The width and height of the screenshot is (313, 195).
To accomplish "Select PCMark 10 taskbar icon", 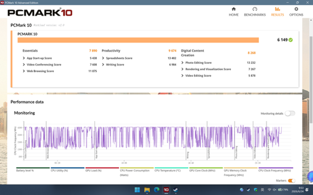I will tap(166, 189).
